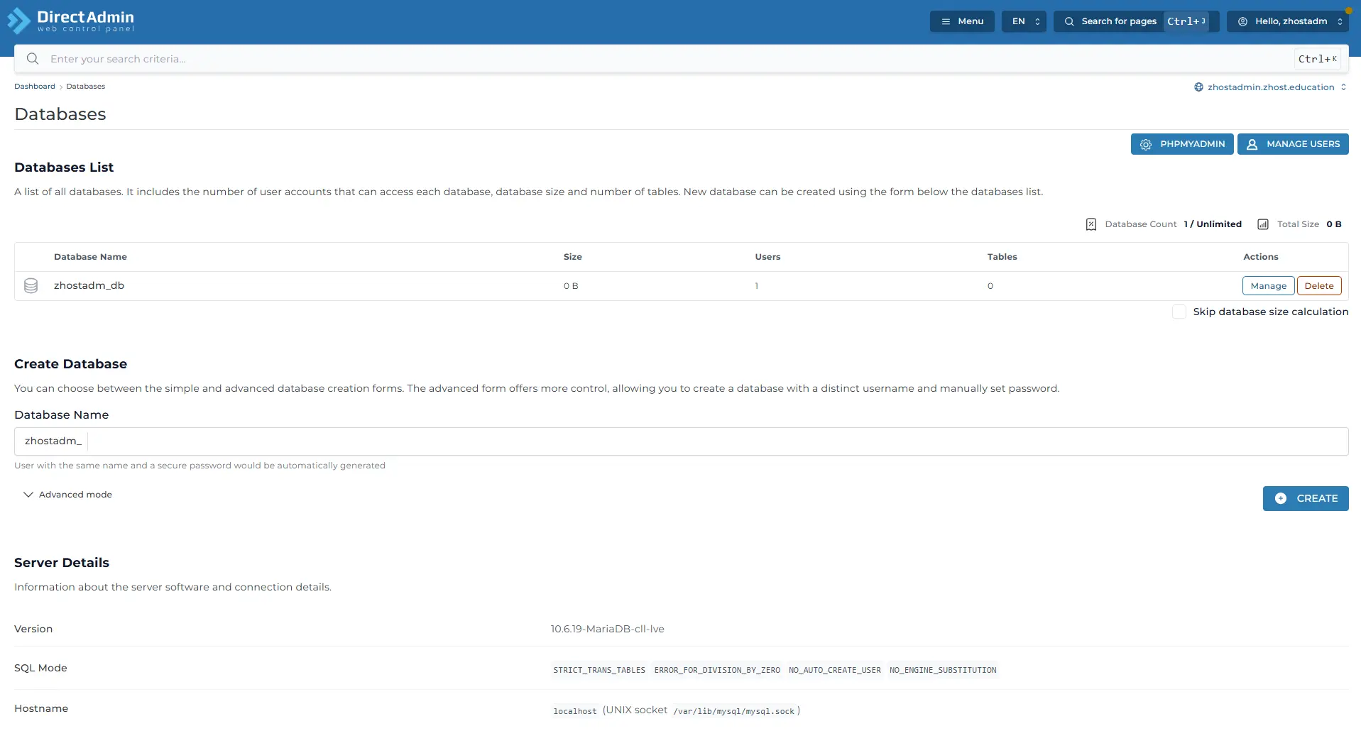Click the search magnifier icon in criteria bar

(33, 59)
